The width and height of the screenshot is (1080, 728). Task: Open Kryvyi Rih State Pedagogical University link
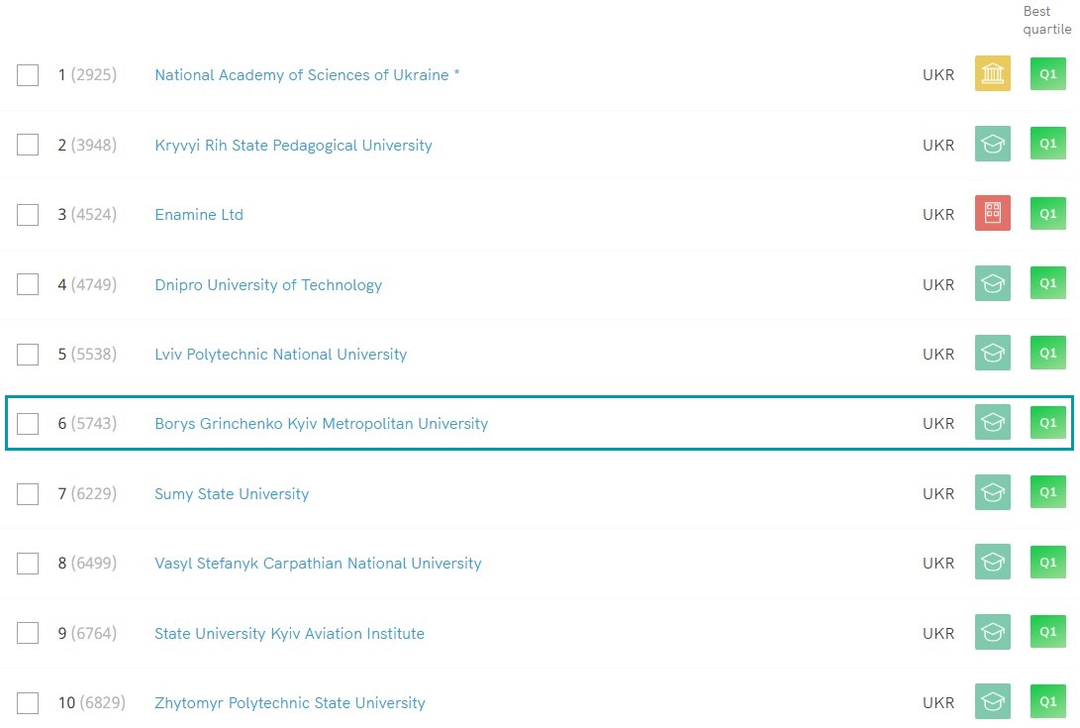293,146
